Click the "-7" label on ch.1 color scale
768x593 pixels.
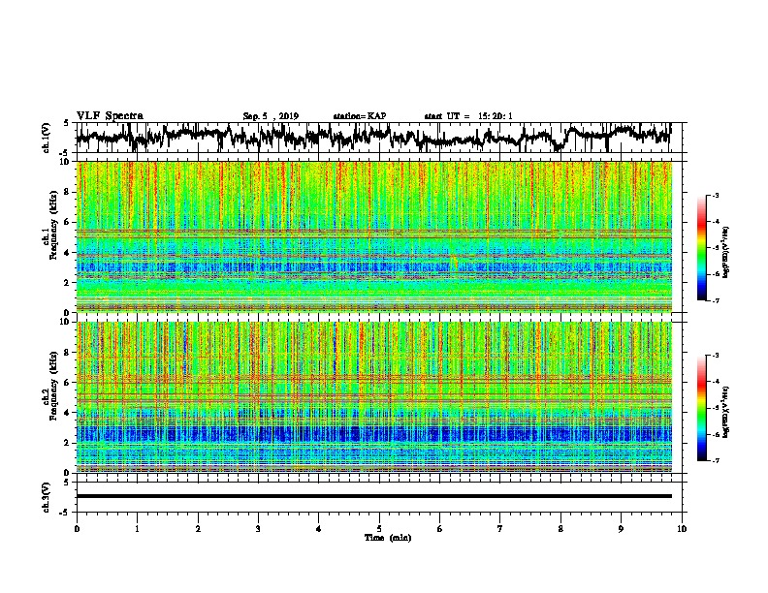coord(716,300)
